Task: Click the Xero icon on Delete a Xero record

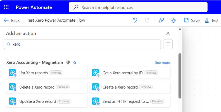Action: [12, 87]
